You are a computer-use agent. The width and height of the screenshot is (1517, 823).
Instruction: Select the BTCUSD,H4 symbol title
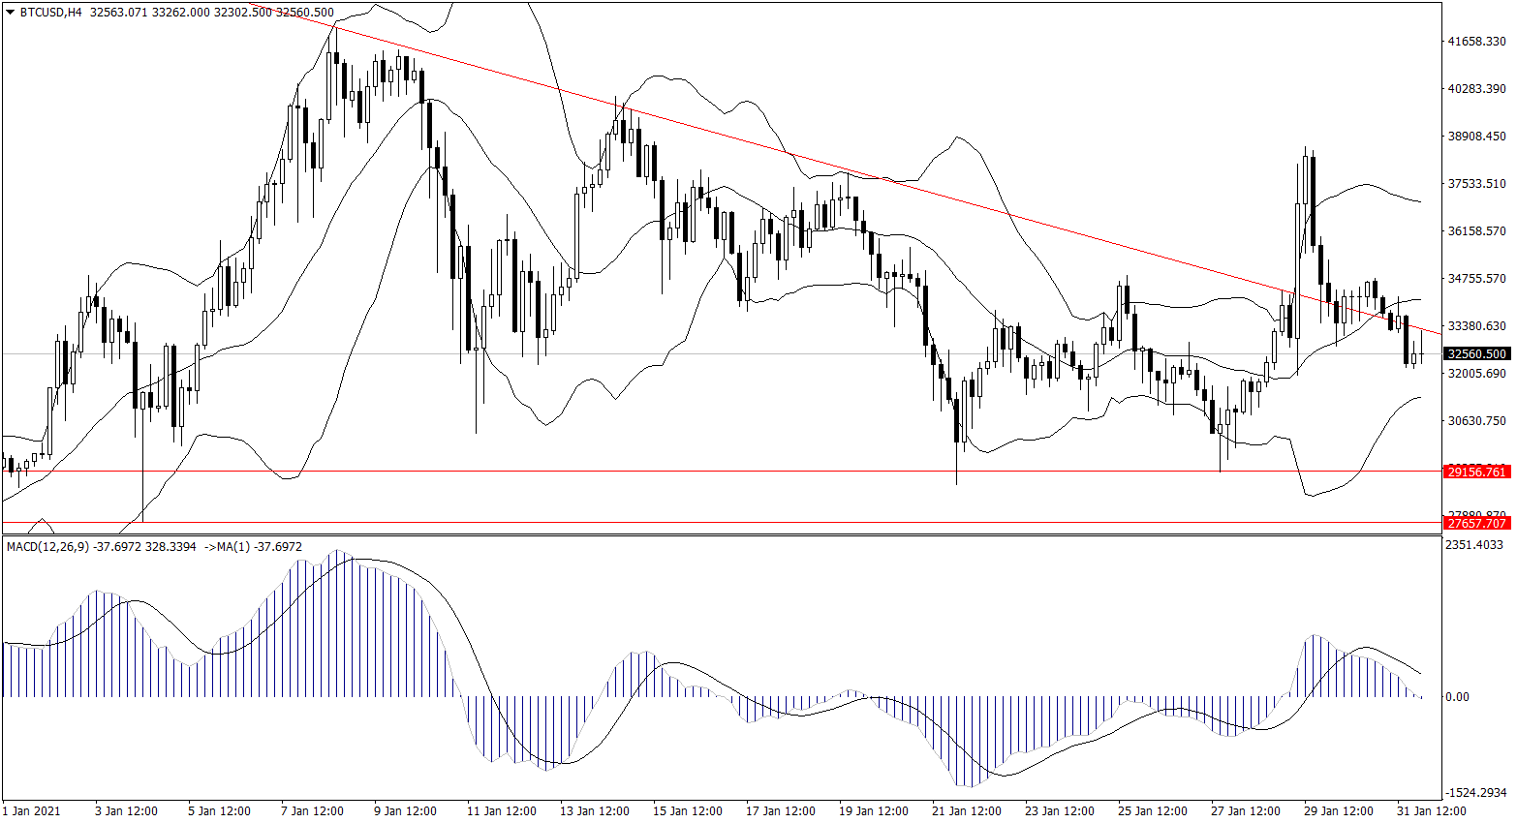51,13
